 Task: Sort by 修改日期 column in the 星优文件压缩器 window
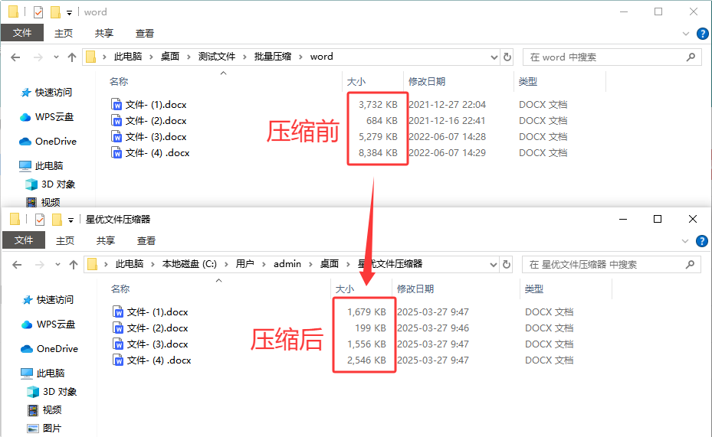coord(415,289)
